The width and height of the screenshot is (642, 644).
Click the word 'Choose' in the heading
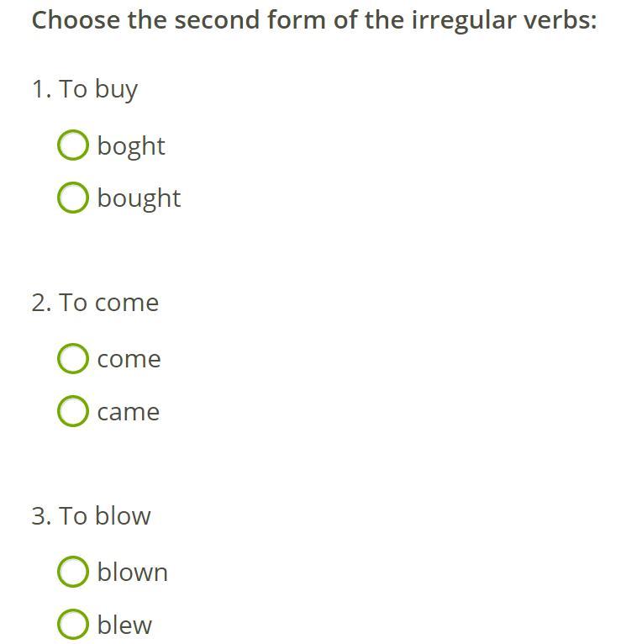pos(76,19)
